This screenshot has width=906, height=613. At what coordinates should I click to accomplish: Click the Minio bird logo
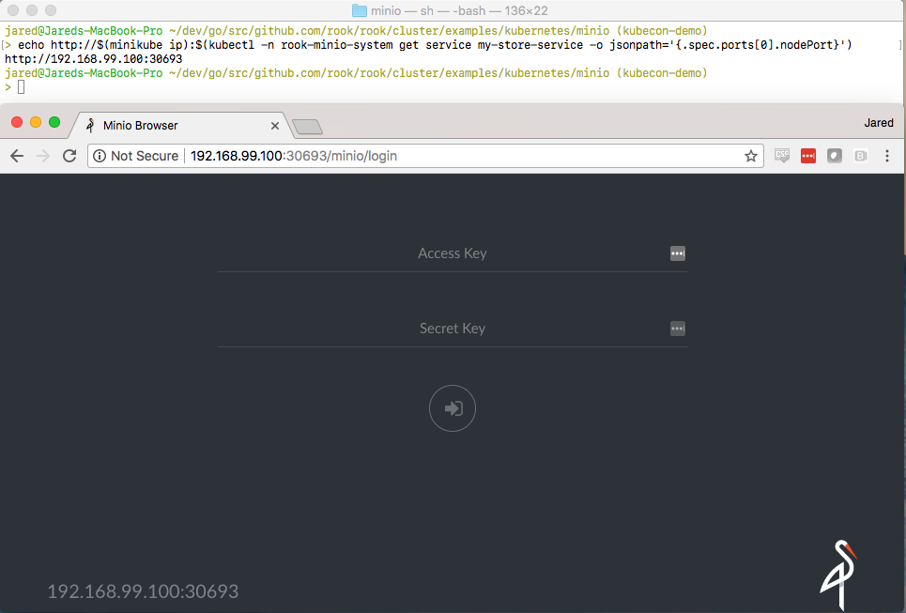(x=839, y=575)
